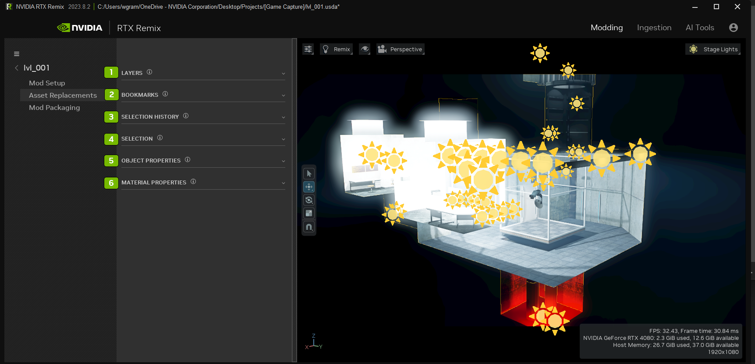Click the lvl_001 project title
Image resolution: width=755 pixels, height=364 pixels.
click(x=36, y=68)
